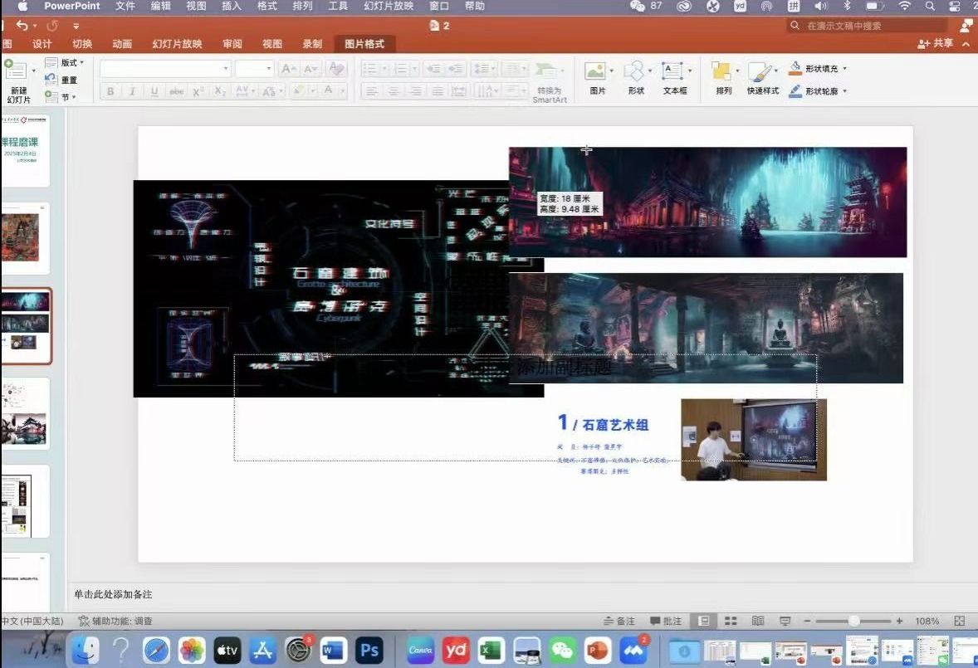Open the New Slide dropdown arrow

[33, 71]
